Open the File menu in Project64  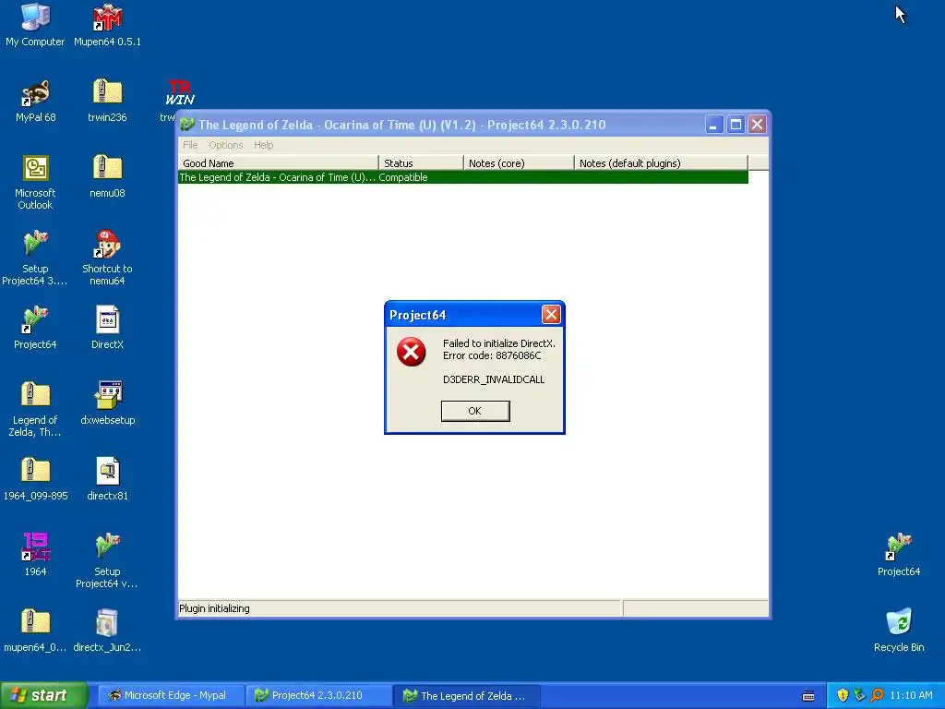[190, 145]
